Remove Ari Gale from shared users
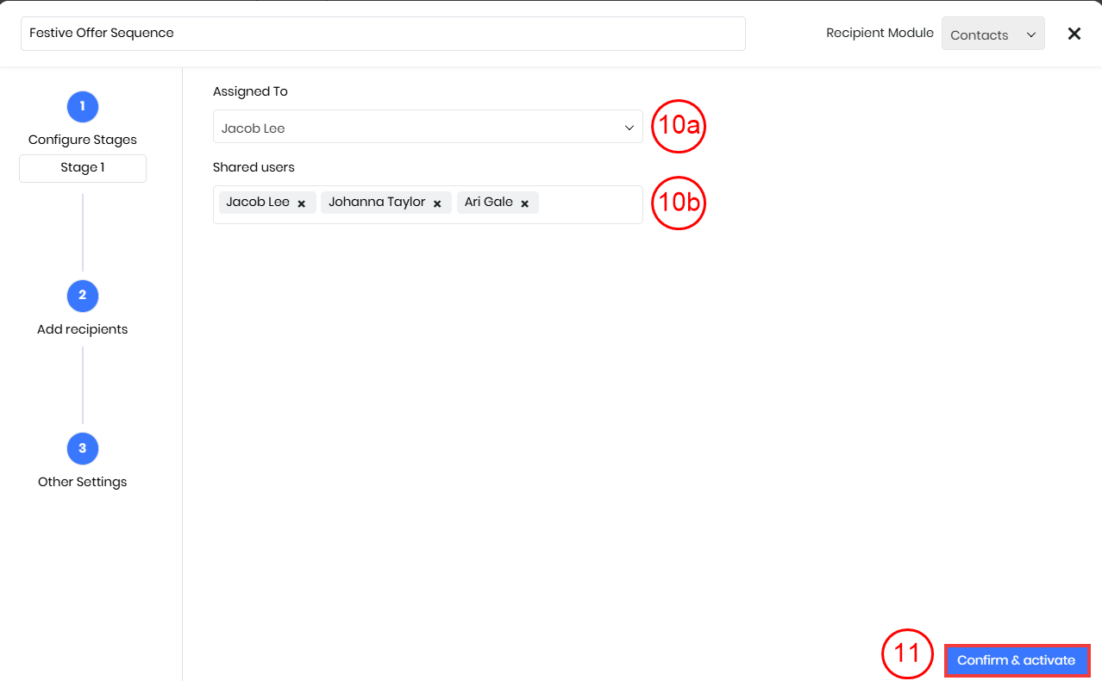Viewport: 1102px width, 681px height. click(524, 203)
